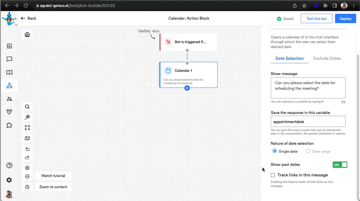
Task: Choose the Single date radio option
Action: 275,151
